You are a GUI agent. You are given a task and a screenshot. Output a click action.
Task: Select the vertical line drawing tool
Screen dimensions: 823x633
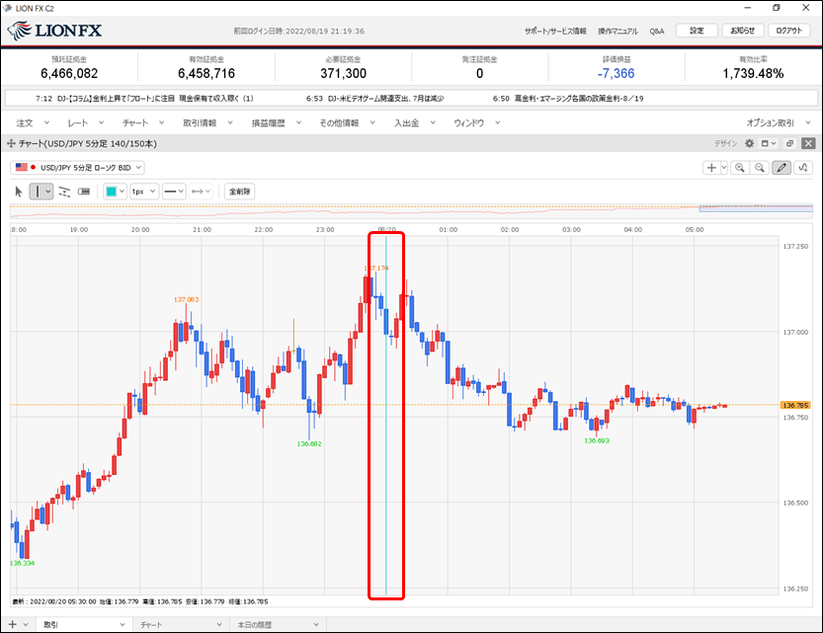click(38, 192)
